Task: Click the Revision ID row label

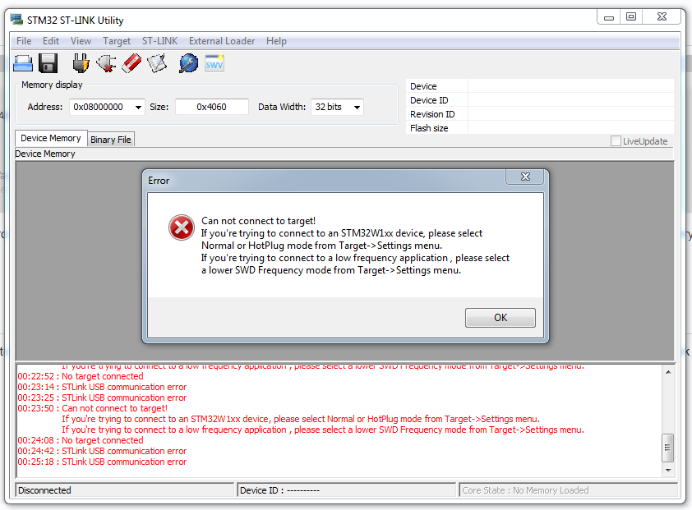Action: point(432,114)
